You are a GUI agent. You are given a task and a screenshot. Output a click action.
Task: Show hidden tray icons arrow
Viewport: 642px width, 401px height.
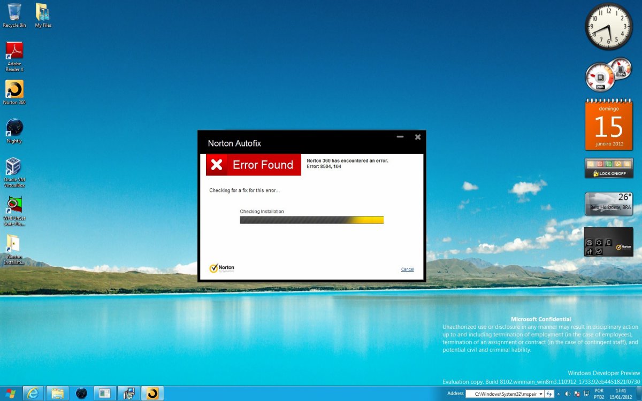[559, 394]
